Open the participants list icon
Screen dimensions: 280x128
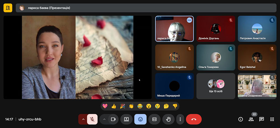point(251,119)
